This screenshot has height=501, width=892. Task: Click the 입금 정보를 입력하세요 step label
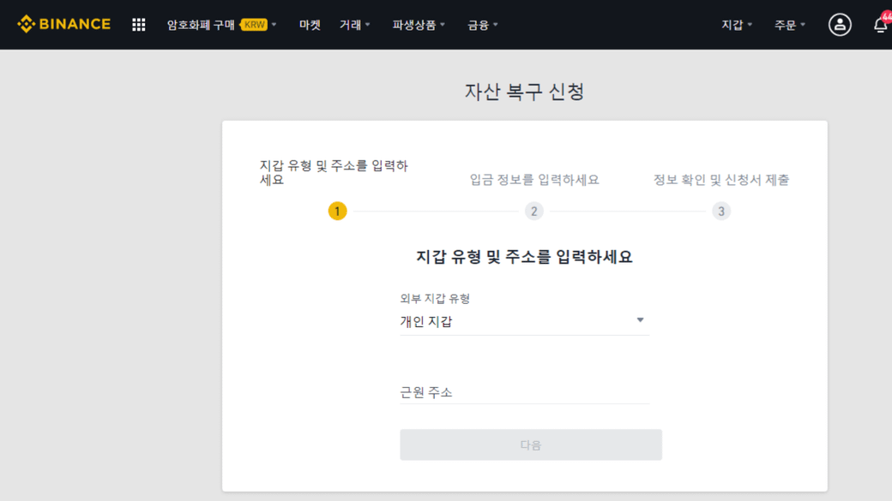pos(533,180)
